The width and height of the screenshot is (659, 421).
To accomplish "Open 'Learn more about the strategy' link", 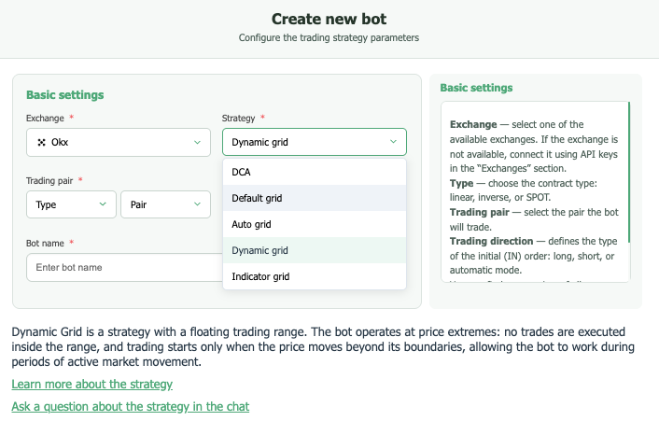I will (91, 384).
